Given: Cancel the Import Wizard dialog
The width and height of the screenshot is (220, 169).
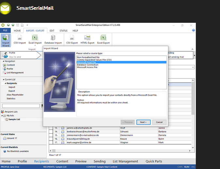Looking at the screenshot, I should click(x=159, y=122).
